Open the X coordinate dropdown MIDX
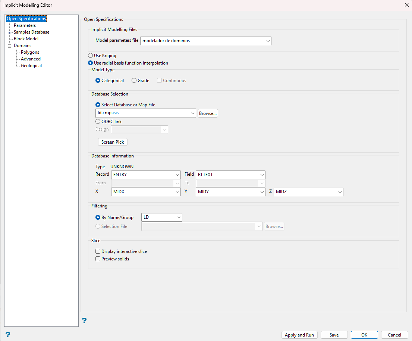Image resolution: width=412 pixels, height=341 pixels. tap(146, 192)
